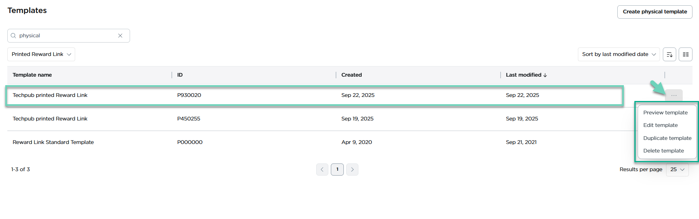The height and width of the screenshot is (219, 699).
Task: Clear the search field with X icon
Action: pyautogui.click(x=120, y=36)
